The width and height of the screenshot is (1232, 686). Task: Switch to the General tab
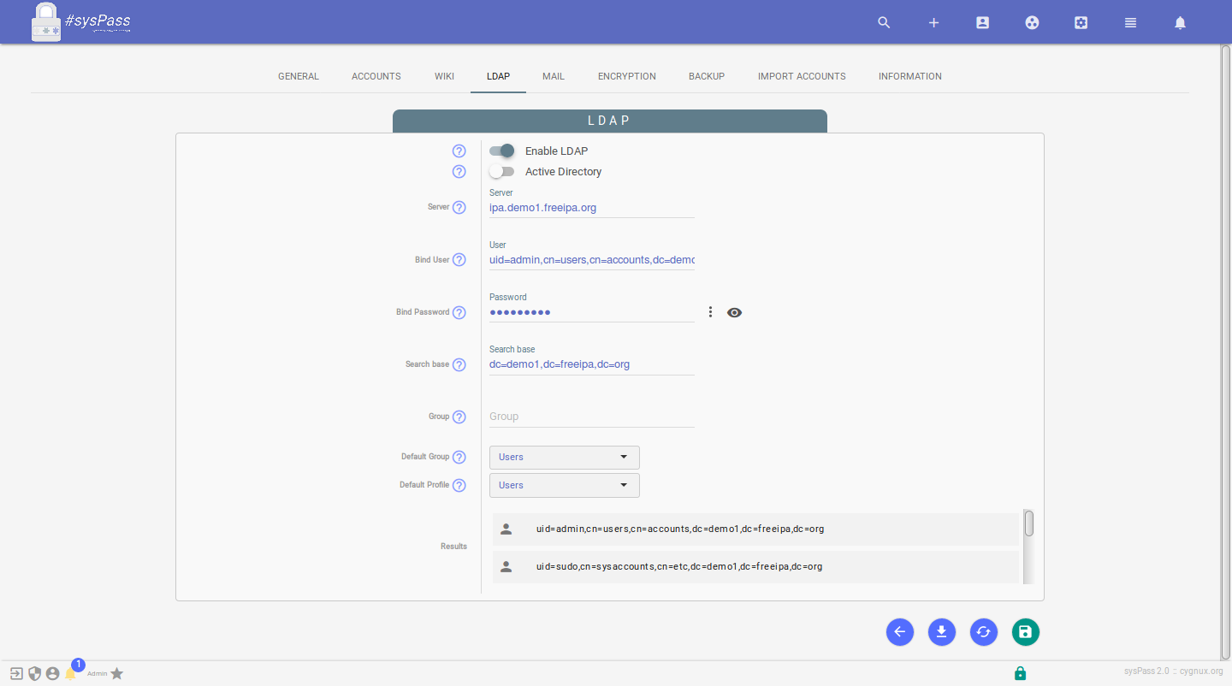pyautogui.click(x=299, y=76)
